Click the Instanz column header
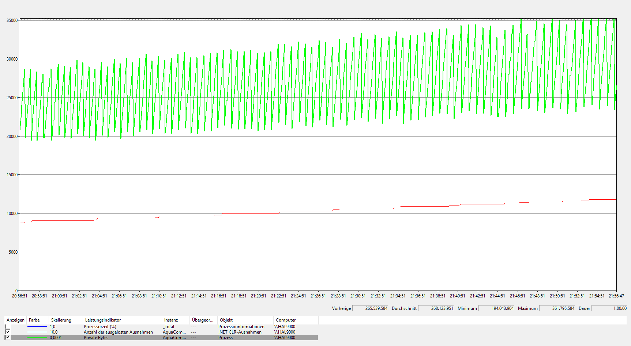This screenshot has height=346, width=631. coord(171,320)
